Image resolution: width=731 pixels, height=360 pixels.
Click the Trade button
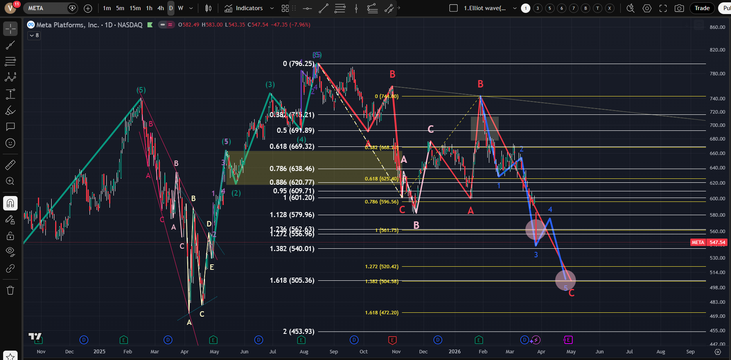click(702, 8)
